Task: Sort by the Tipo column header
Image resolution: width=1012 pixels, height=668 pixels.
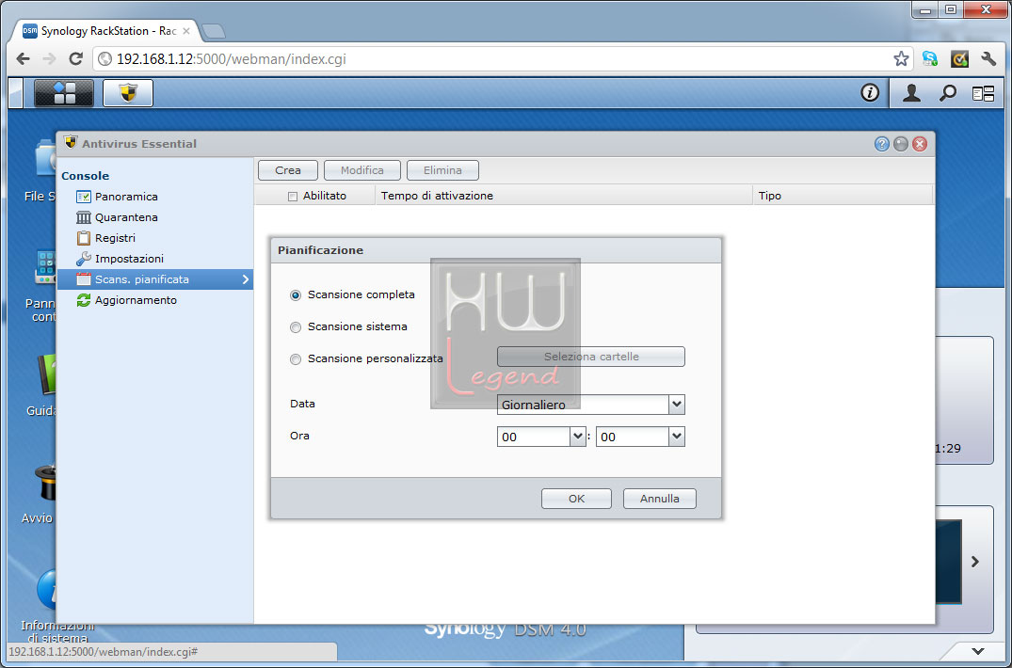Action: [843, 196]
